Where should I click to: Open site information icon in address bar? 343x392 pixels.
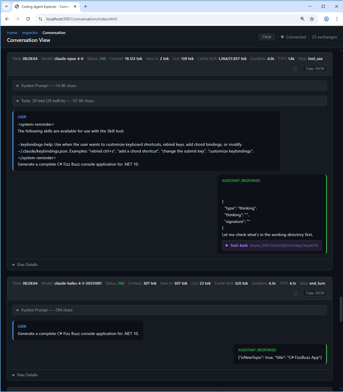40,19
